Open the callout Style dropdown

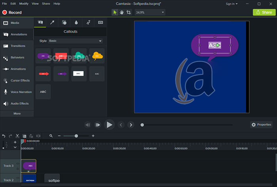[75, 41]
